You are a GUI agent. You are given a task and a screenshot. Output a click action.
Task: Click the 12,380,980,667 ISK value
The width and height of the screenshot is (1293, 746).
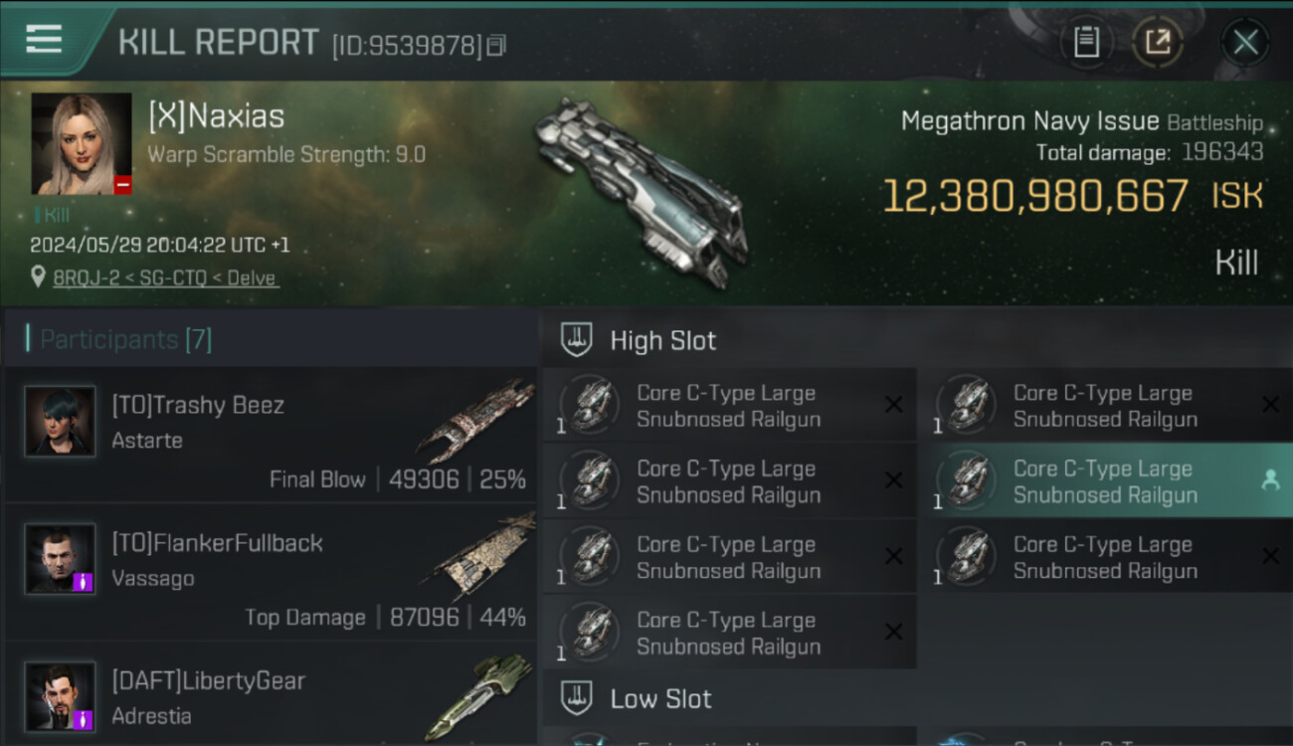click(1072, 196)
